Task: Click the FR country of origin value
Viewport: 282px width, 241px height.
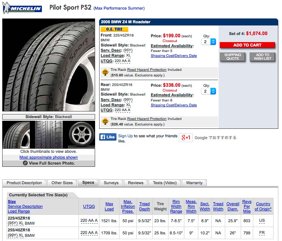Action: 262,233
